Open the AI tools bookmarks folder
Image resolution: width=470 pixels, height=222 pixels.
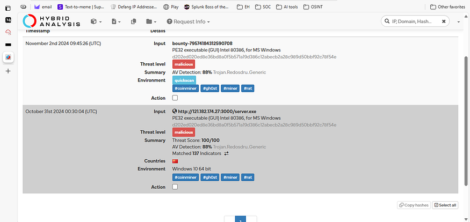[287, 6]
